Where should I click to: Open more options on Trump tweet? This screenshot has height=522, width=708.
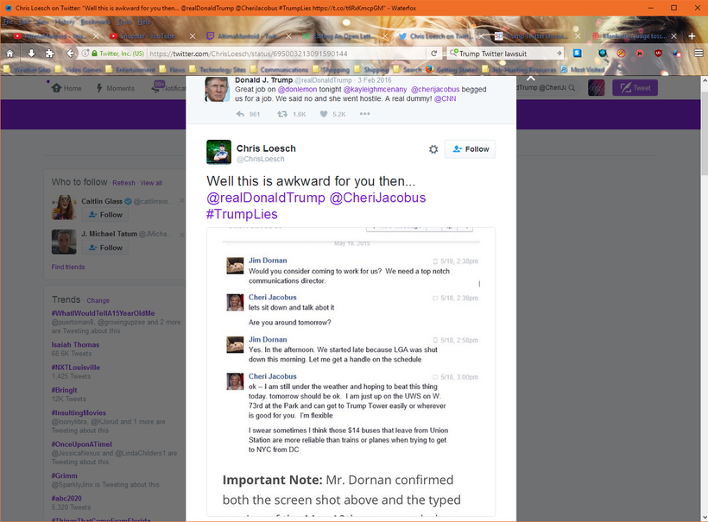(x=365, y=114)
